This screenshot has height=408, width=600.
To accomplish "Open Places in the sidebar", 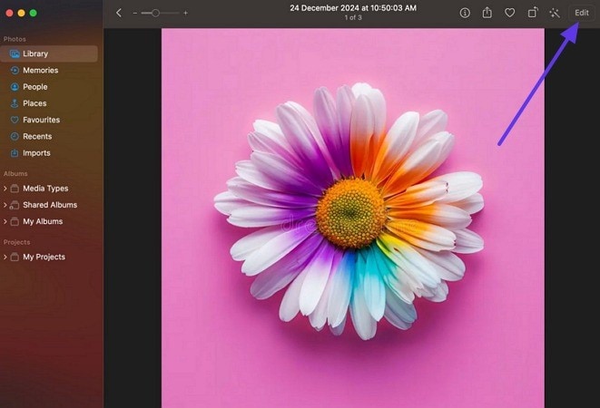I will coord(34,103).
